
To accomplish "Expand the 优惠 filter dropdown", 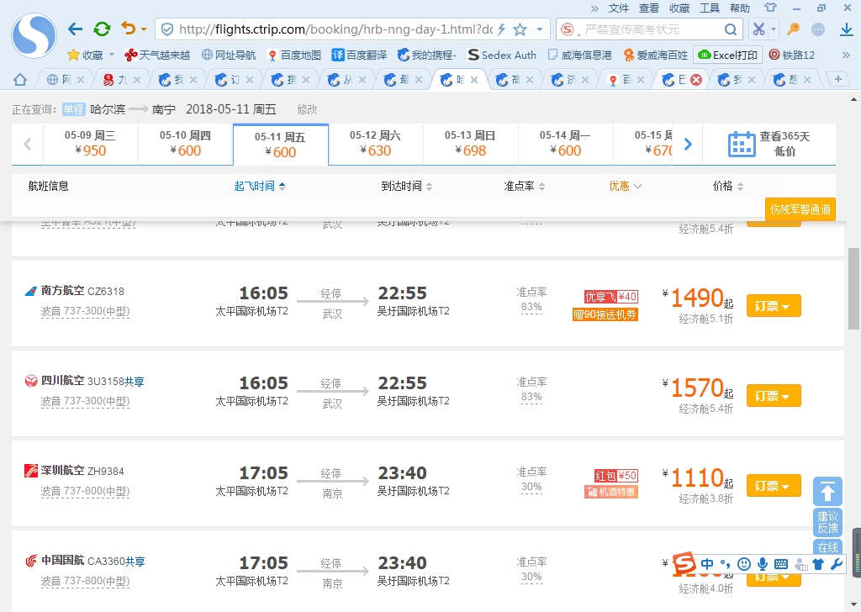I will [625, 186].
